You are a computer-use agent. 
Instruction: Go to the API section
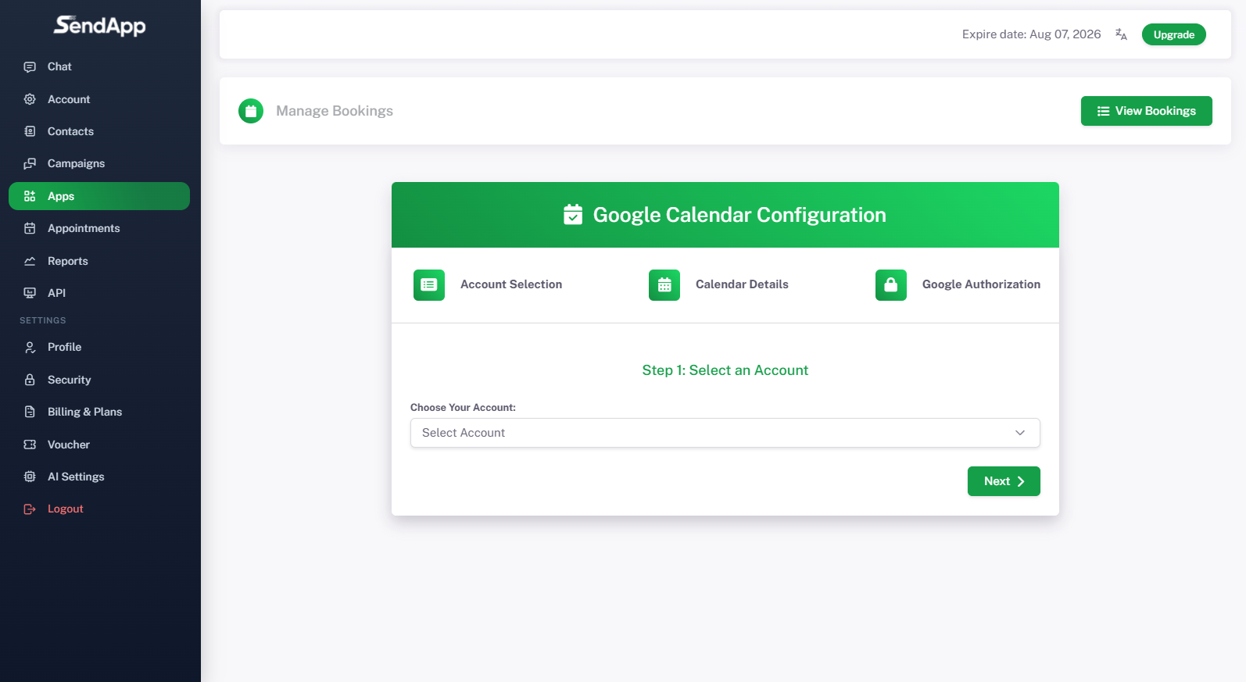tap(99, 293)
